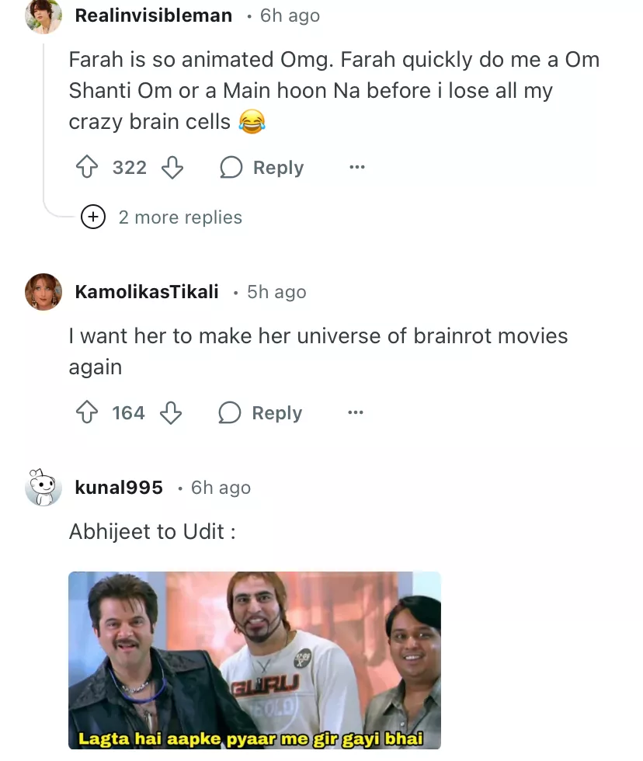
Task: Click the 6h ago timestamp on Realinvisibleman's comment
Action: point(290,16)
